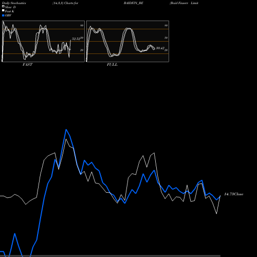Click the FAST chart label
257x257 pixels.
[x=27, y=65]
